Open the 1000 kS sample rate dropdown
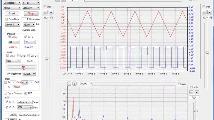214x120 pixels. [x=13, y=25]
